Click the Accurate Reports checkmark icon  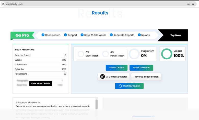(111, 35)
